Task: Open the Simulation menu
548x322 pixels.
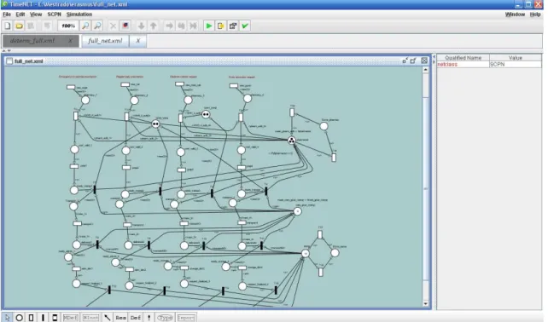Action: (x=79, y=14)
